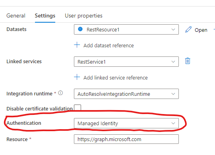Screen dimensions: 215x155
Task: Switch to the General tab
Action: click(x=16, y=15)
